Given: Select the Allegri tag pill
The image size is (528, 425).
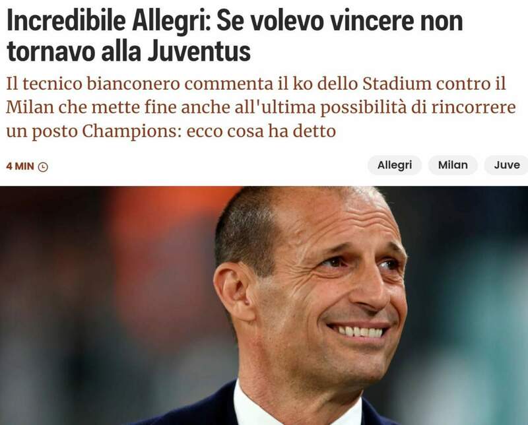Looking at the screenshot, I should (x=394, y=165).
